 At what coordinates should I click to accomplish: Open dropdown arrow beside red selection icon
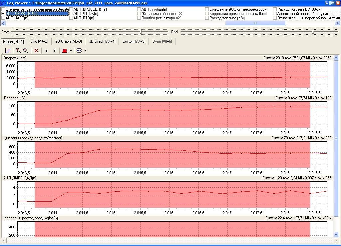pos(71,51)
